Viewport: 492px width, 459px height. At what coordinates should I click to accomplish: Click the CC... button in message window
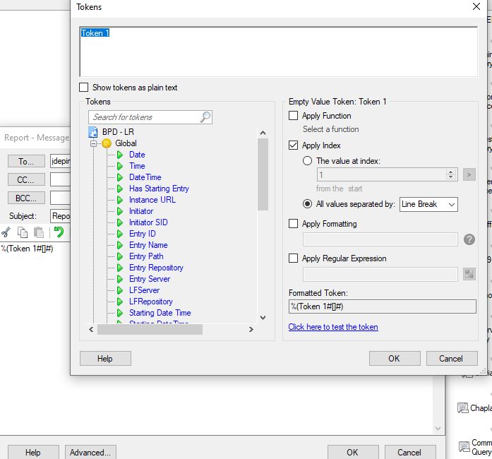point(26,180)
